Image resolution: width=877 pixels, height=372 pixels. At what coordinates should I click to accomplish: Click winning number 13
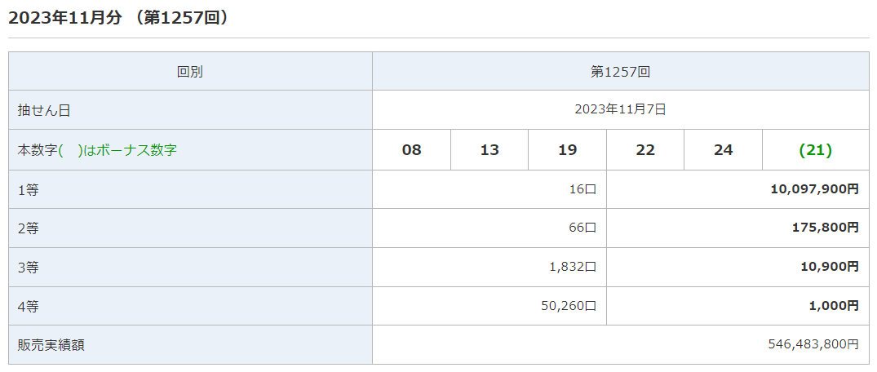[489, 150]
